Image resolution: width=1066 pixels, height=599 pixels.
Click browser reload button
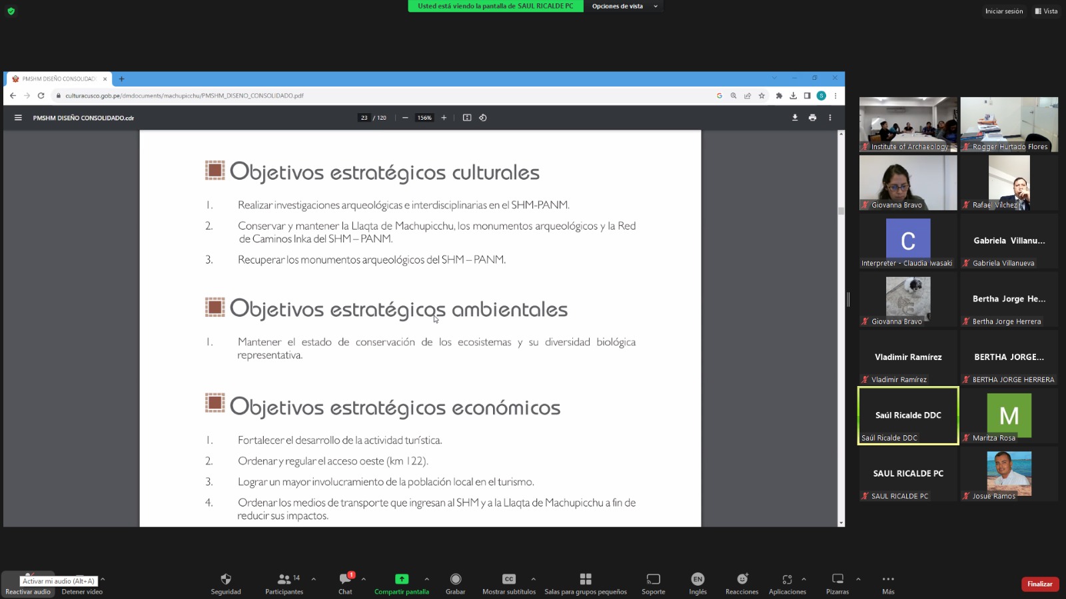pos(41,96)
